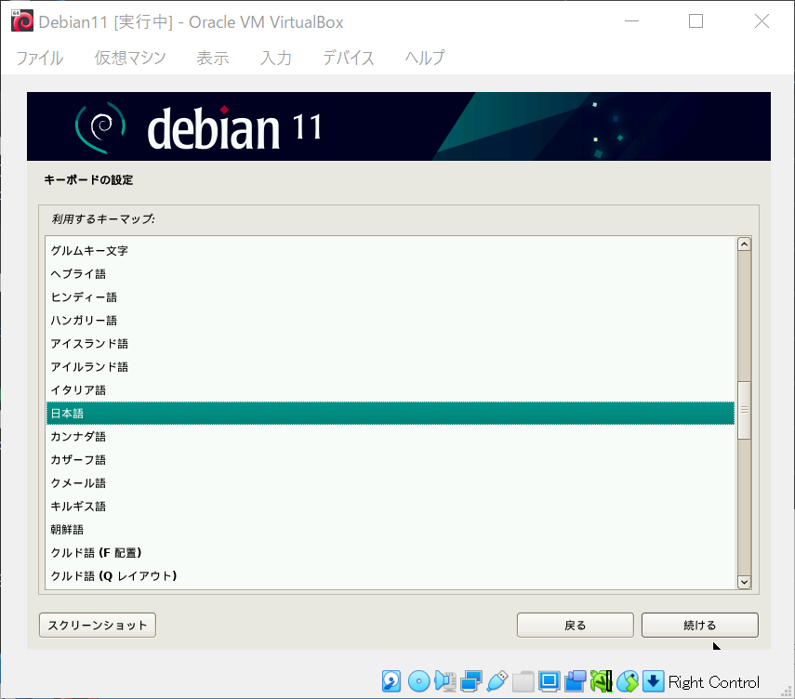795x699 pixels.
Task: Open the 入力 menu
Action: pos(276,58)
